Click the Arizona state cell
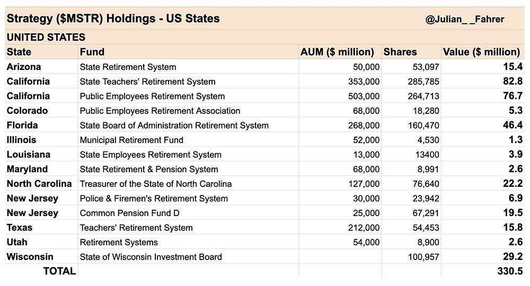The width and height of the screenshot is (530, 286). [x=24, y=67]
